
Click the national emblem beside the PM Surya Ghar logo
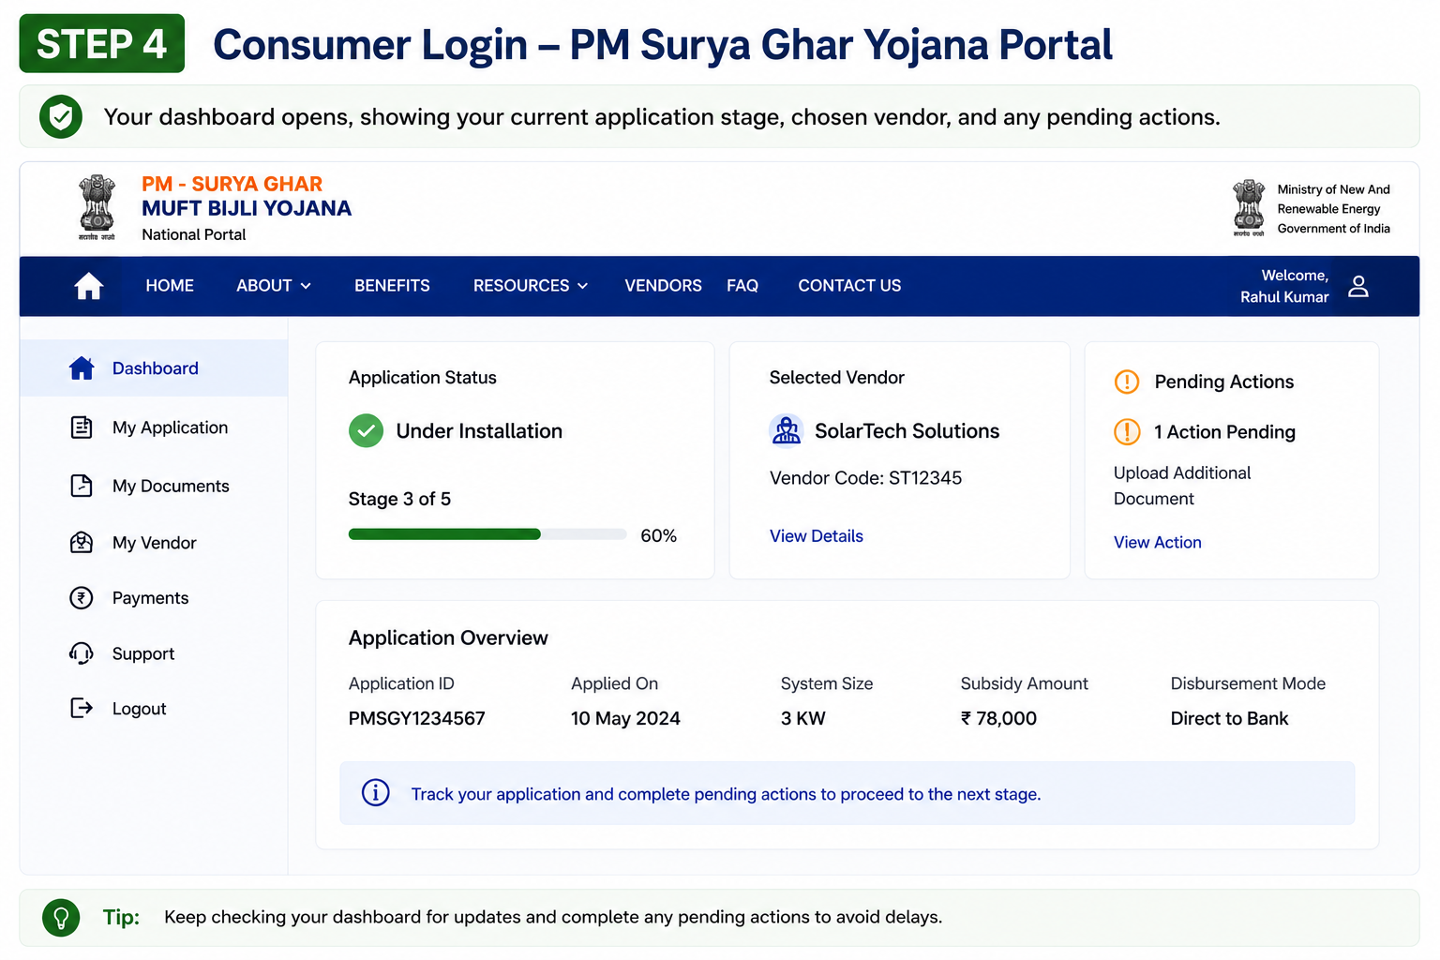tap(97, 207)
